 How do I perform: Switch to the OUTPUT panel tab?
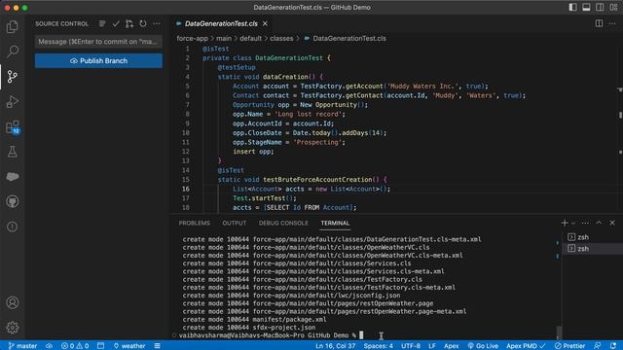[235, 223]
